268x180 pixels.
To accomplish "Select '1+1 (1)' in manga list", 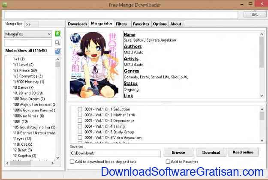I will [19, 59].
